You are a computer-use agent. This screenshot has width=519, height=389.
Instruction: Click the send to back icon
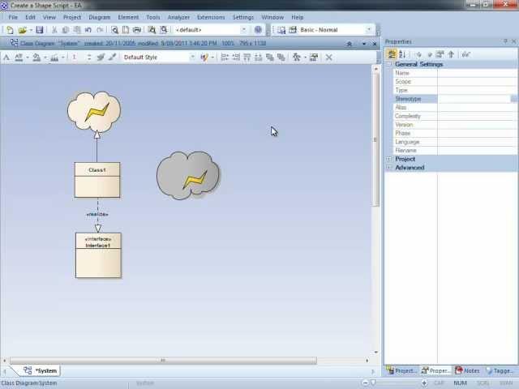[x=281, y=58]
